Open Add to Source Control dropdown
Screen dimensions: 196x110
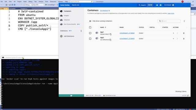pos(164,109)
